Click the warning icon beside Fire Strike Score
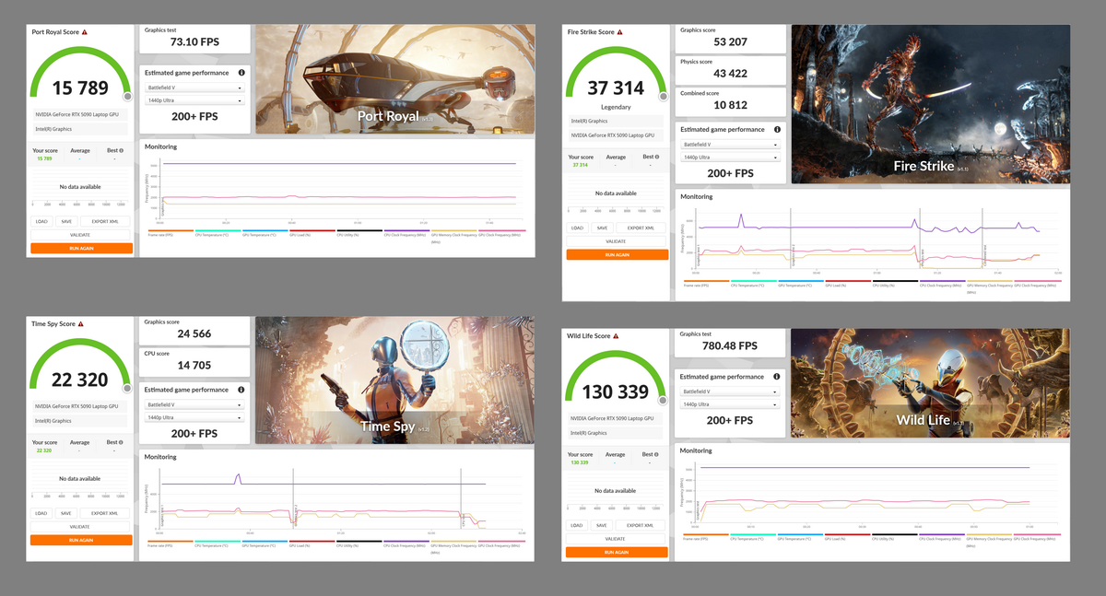The width and height of the screenshot is (1106, 596). tap(621, 32)
